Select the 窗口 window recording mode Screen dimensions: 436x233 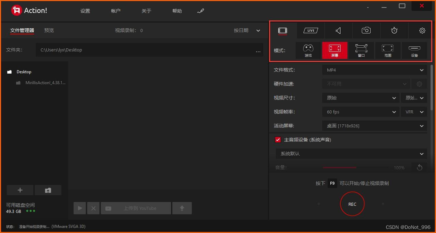(361, 50)
